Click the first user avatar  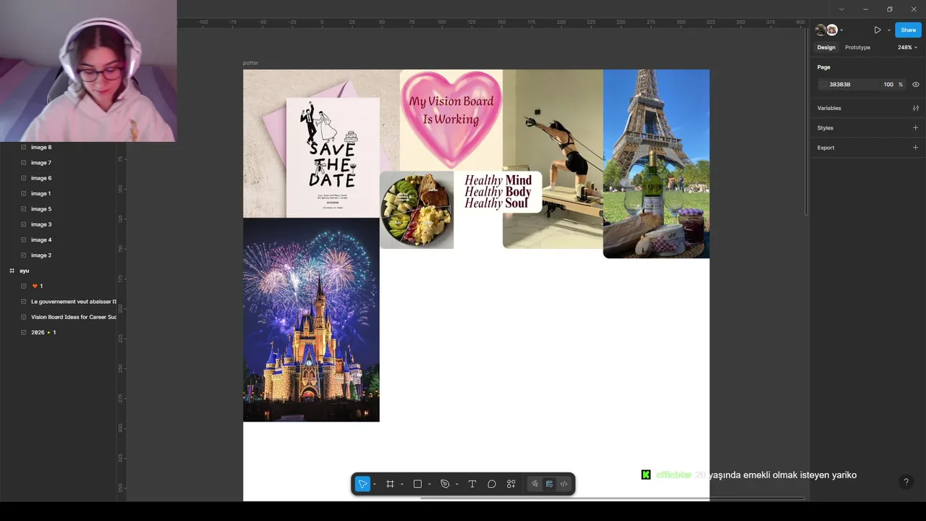820,30
